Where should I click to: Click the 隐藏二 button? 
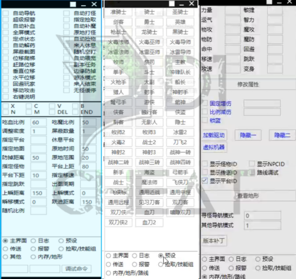(282, 135)
